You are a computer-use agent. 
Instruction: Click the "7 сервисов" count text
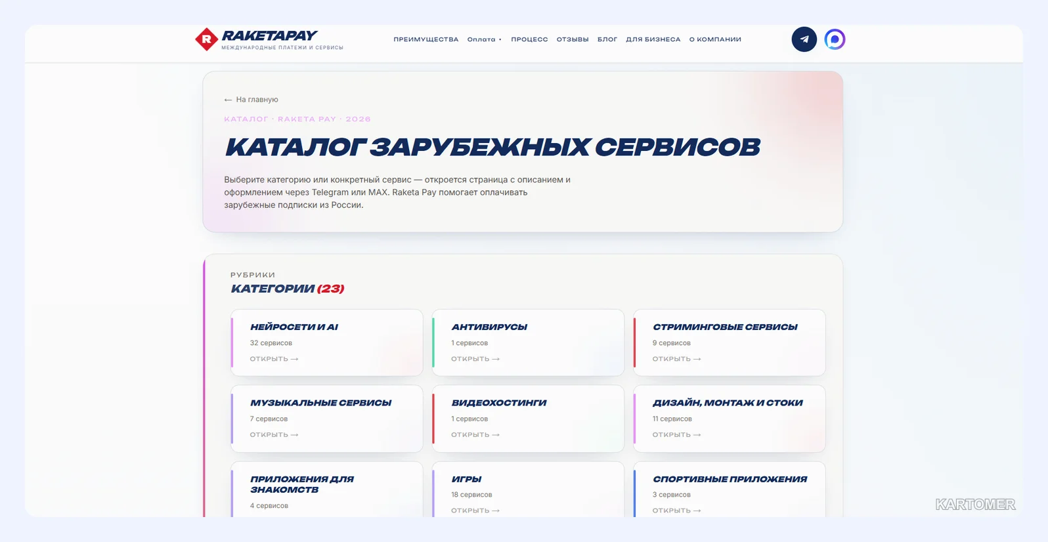pyautogui.click(x=269, y=419)
